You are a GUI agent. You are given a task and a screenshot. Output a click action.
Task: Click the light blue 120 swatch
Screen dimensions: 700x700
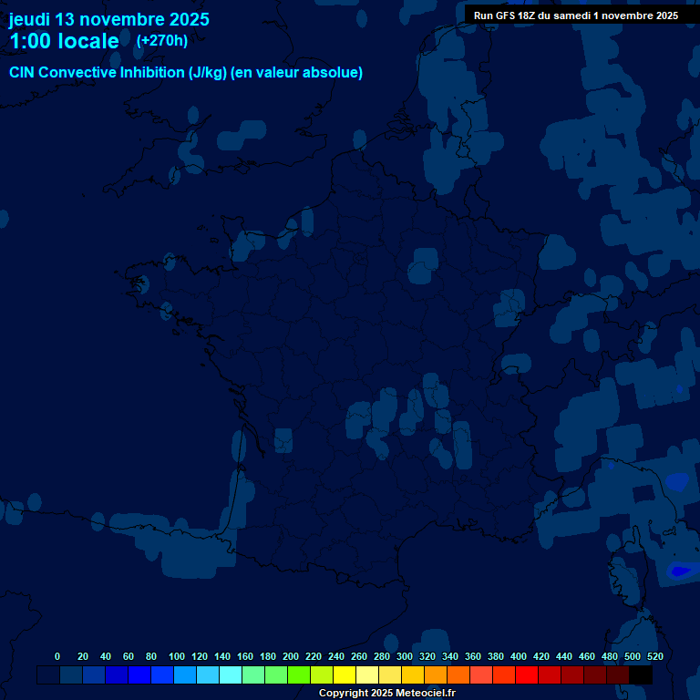tap(185, 674)
